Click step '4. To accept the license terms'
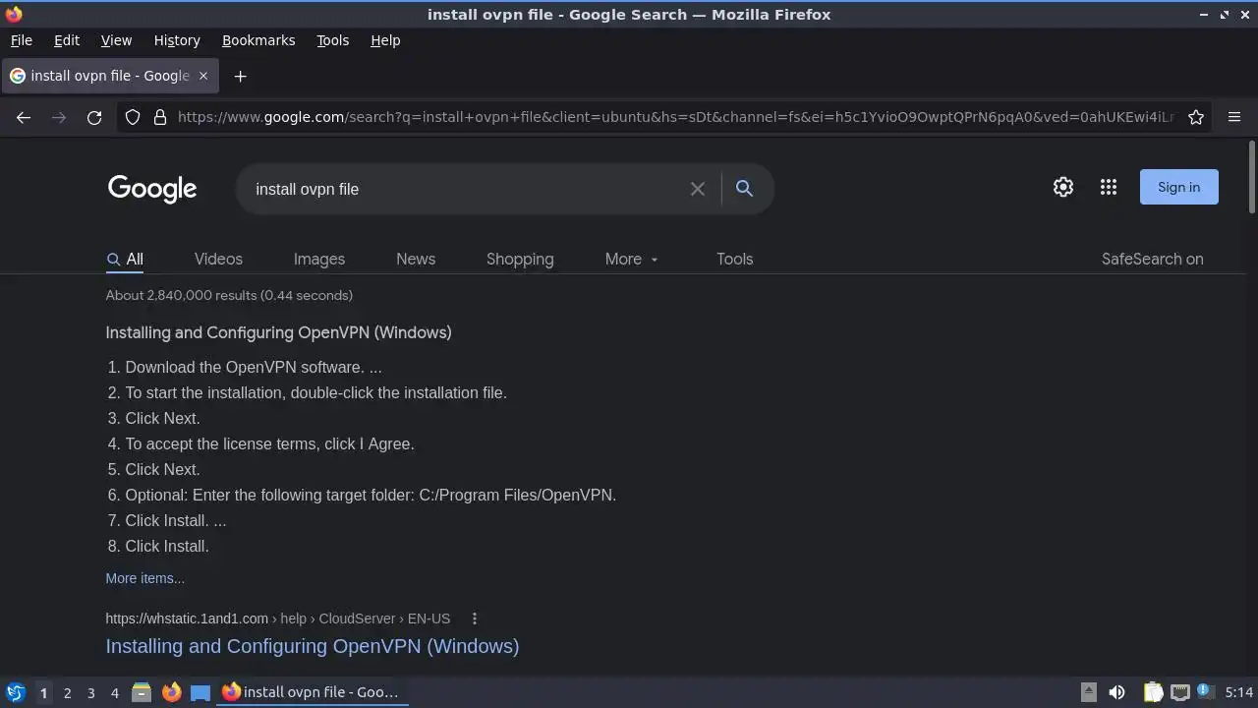1258x708 pixels. click(x=261, y=443)
